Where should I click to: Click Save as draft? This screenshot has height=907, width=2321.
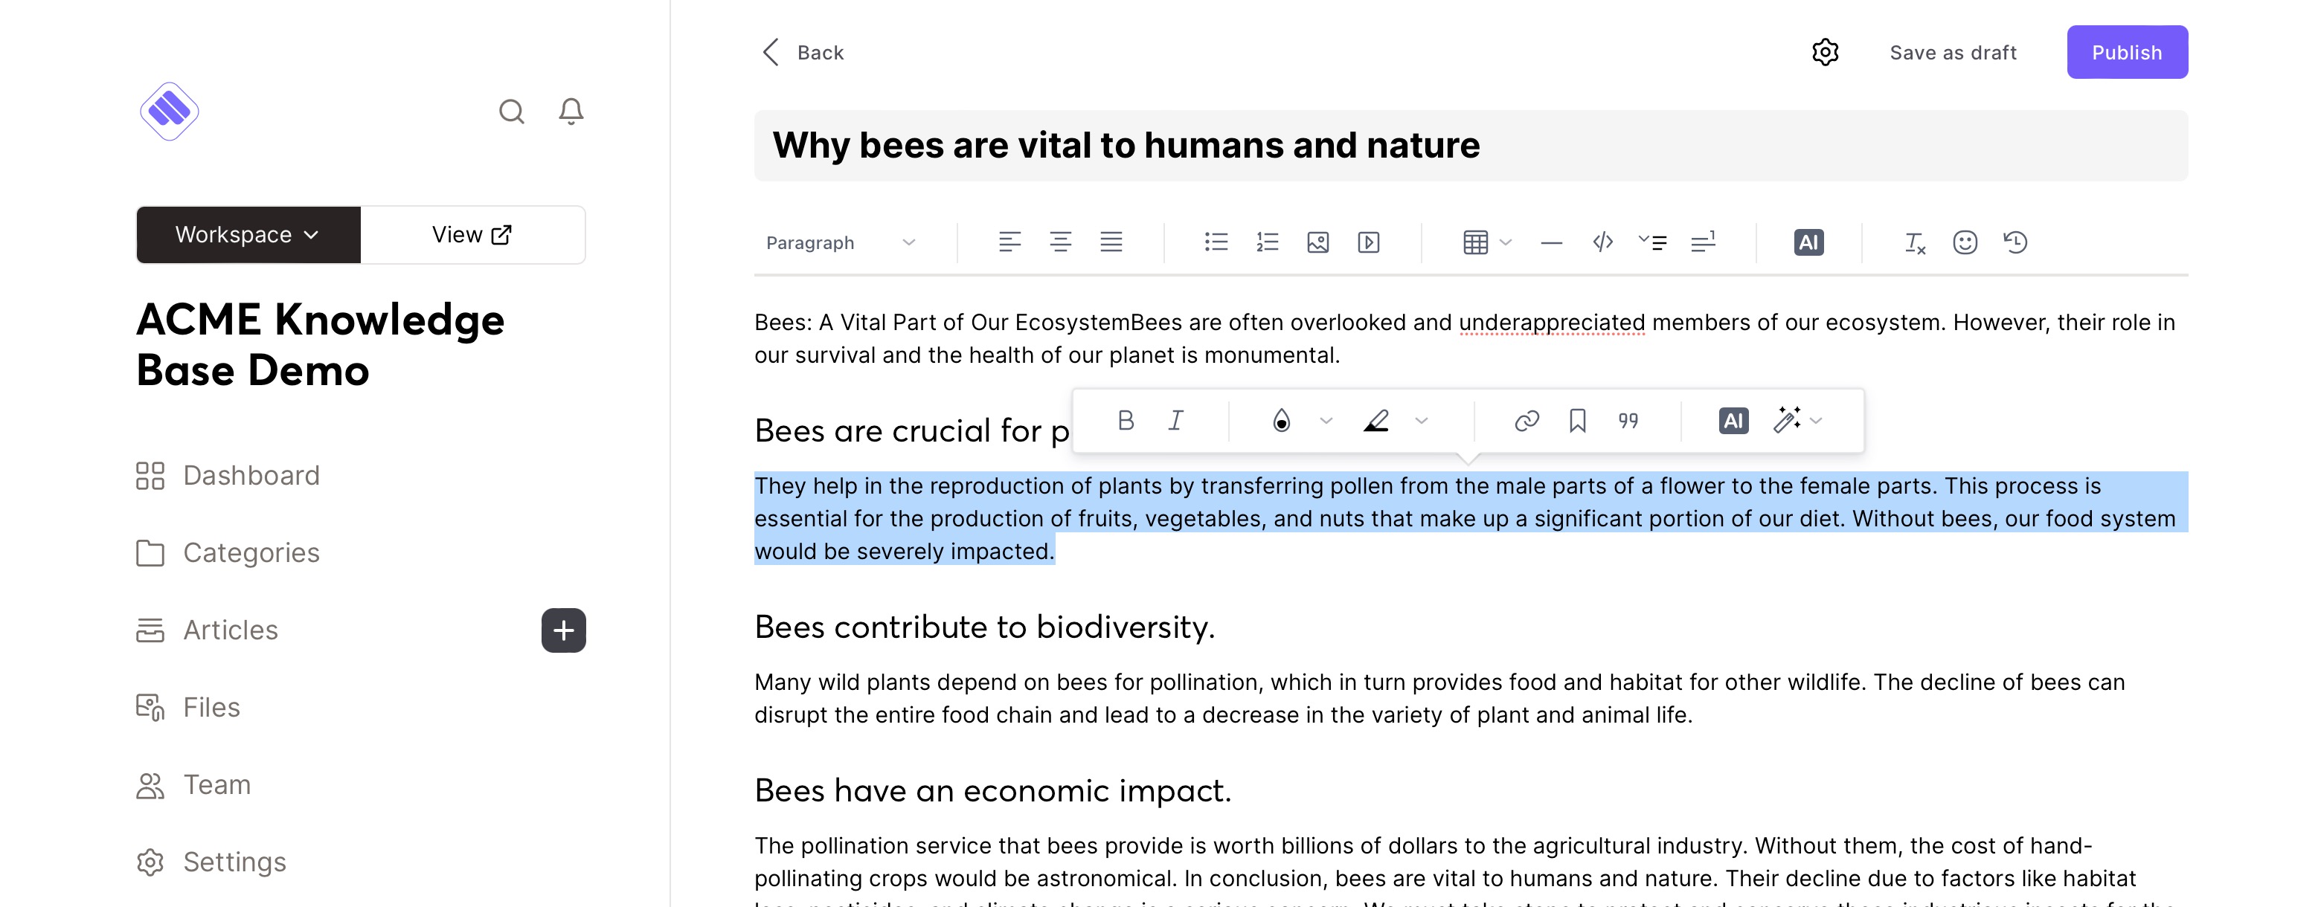(x=1953, y=52)
